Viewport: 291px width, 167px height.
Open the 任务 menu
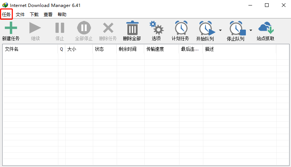(6, 15)
